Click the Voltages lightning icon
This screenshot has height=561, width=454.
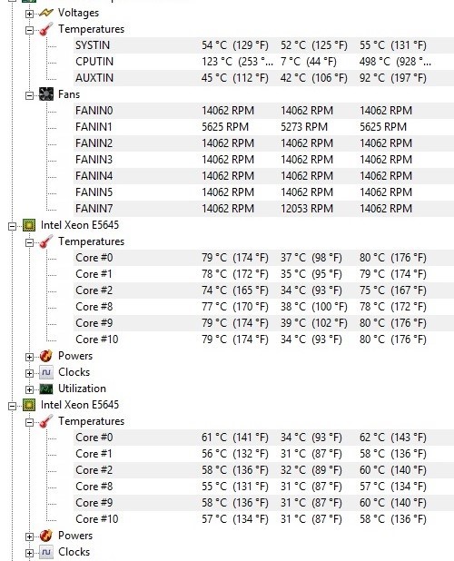pyautogui.click(x=46, y=13)
